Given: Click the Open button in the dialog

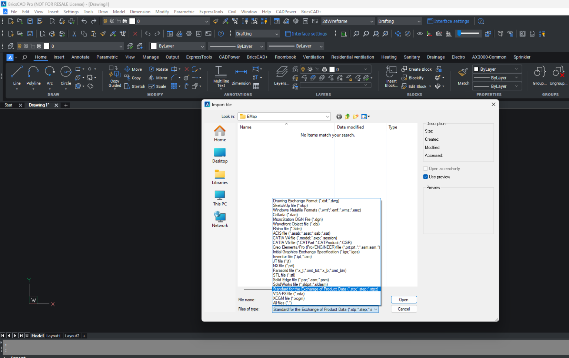Looking at the screenshot, I should point(403,300).
